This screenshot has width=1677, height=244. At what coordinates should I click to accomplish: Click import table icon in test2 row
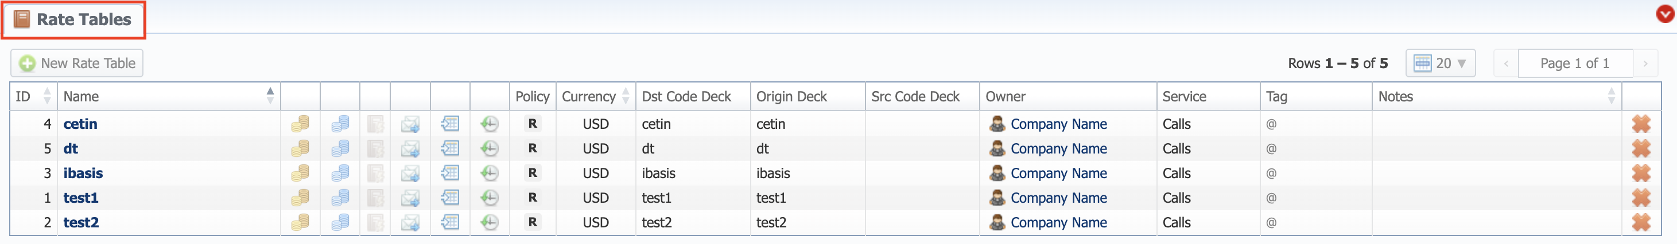tap(450, 222)
